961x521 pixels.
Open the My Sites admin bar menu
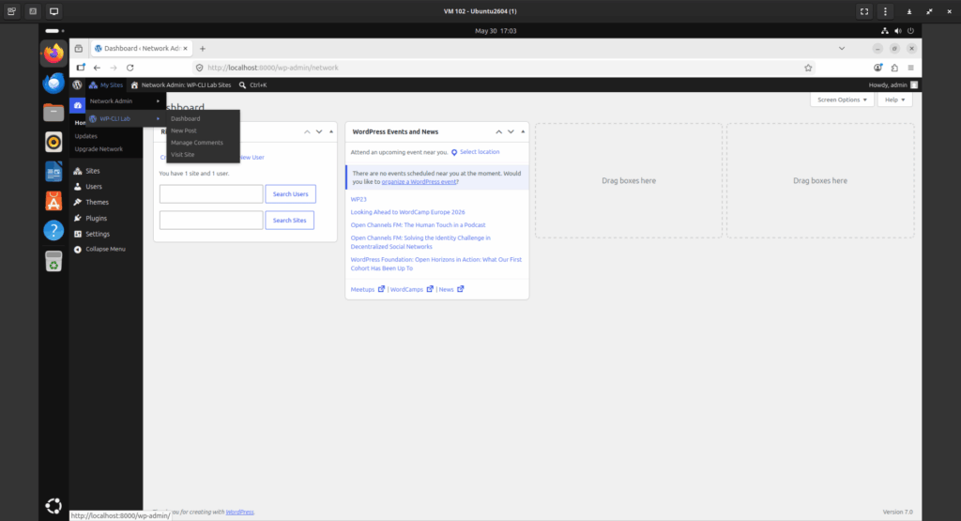tap(106, 85)
